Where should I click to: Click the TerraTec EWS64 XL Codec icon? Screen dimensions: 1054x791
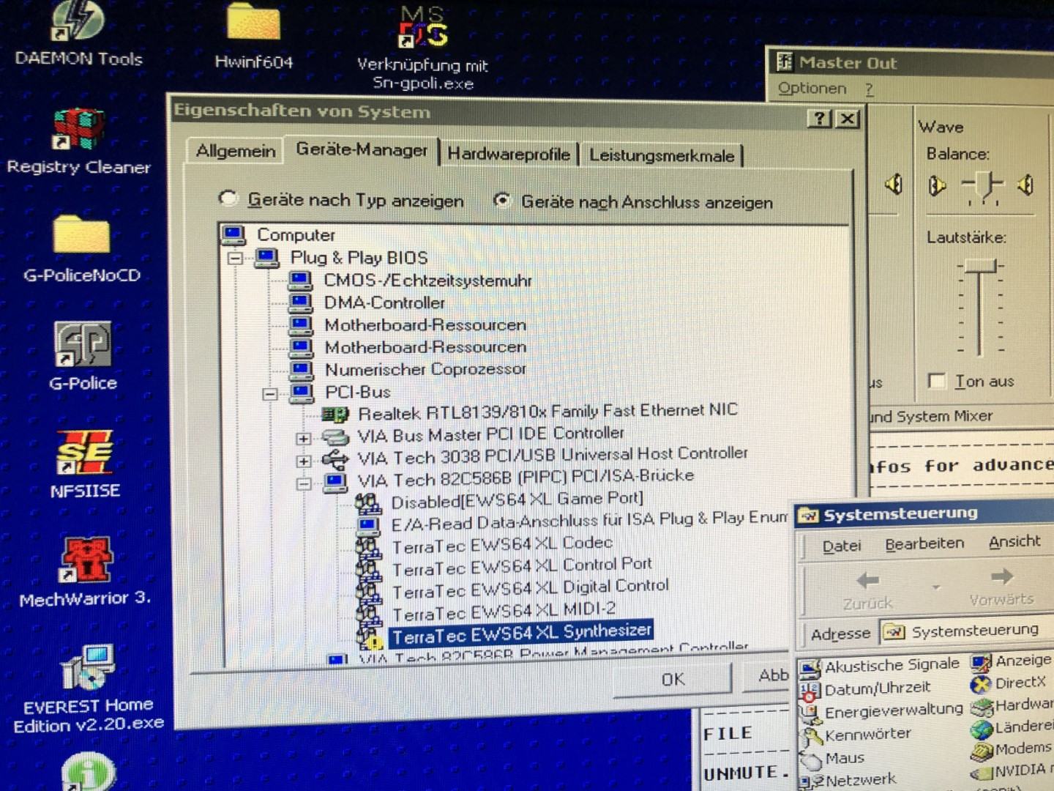(367, 547)
